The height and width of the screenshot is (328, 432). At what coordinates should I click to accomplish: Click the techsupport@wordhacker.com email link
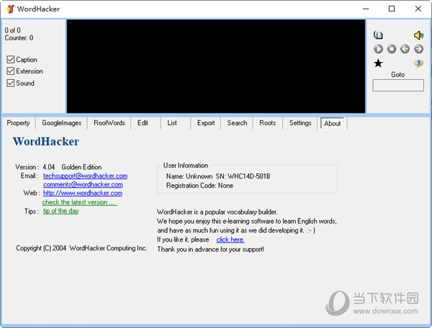[85, 176]
